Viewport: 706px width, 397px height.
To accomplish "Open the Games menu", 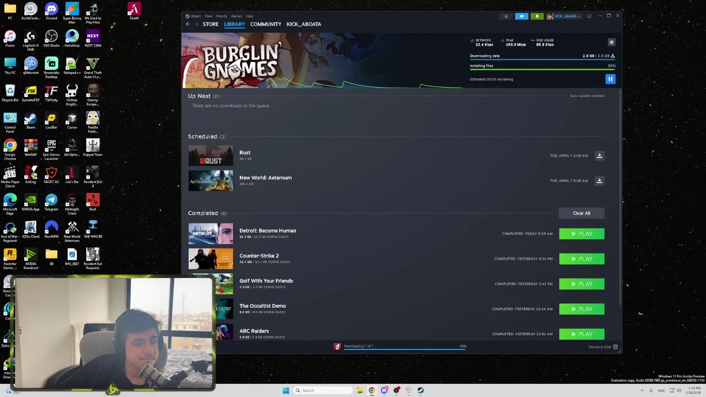I will pos(237,16).
